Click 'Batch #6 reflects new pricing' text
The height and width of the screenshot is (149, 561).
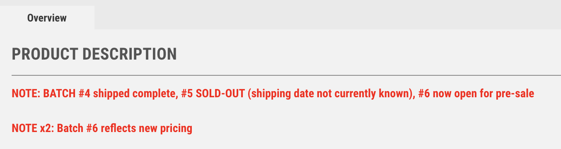[x=125, y=128]
